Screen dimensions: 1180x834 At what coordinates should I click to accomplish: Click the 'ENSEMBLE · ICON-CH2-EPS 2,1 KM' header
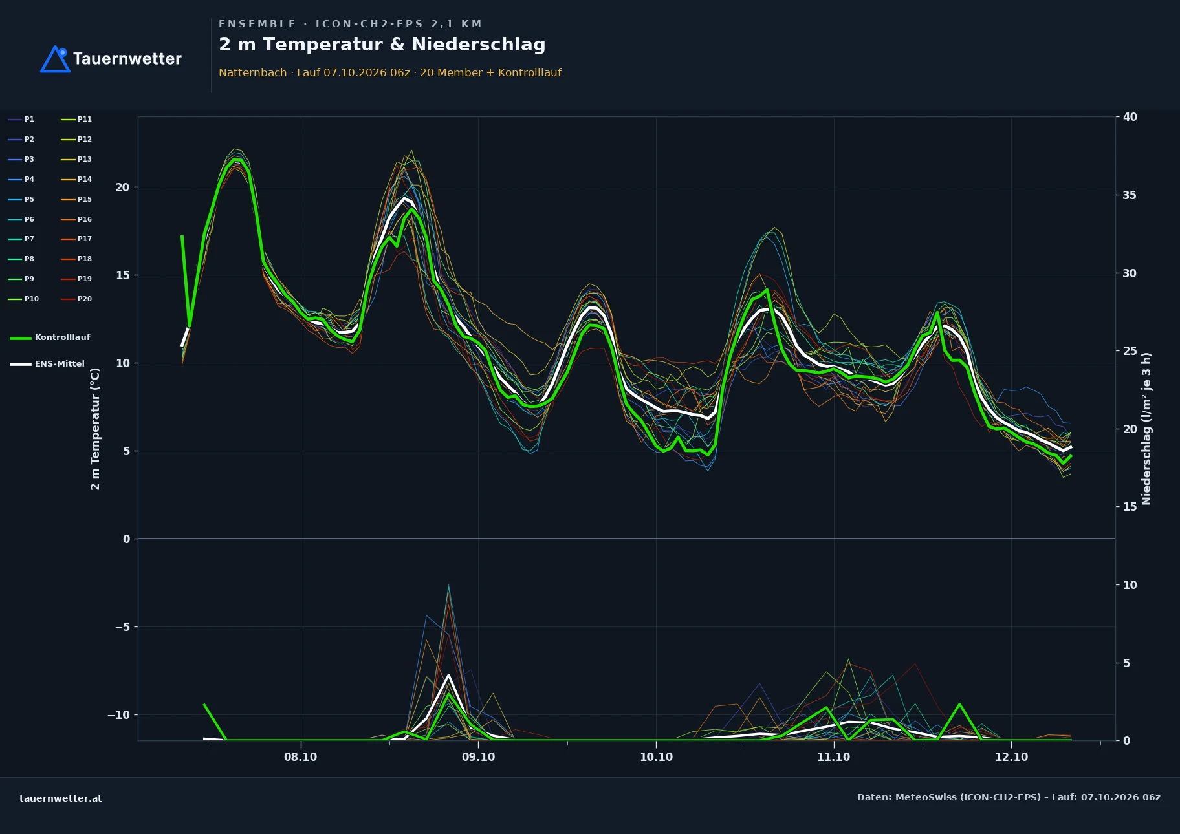351,24
